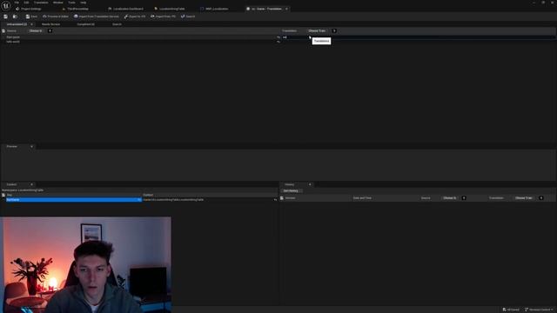Screen dimensions: 557x313
Task: Open History translation Choose font dropdown
Action: (x=524, y=198)
